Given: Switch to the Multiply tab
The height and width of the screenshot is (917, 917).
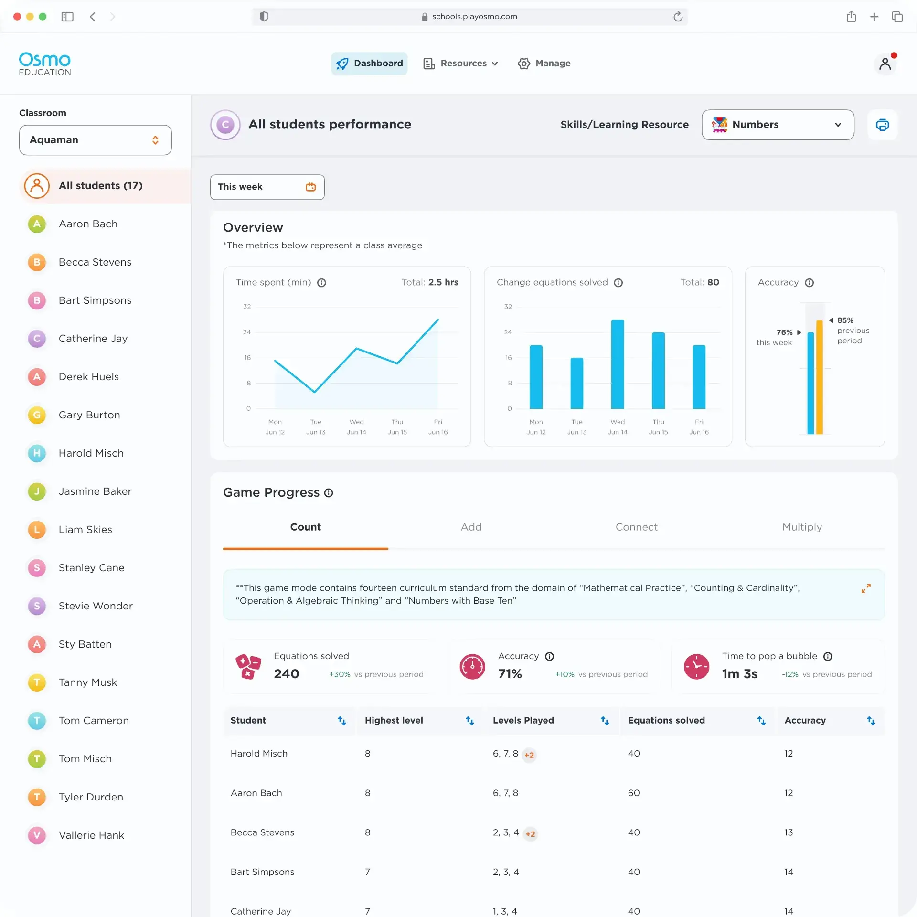Looking at the screenshot, I should click(802, 527).
